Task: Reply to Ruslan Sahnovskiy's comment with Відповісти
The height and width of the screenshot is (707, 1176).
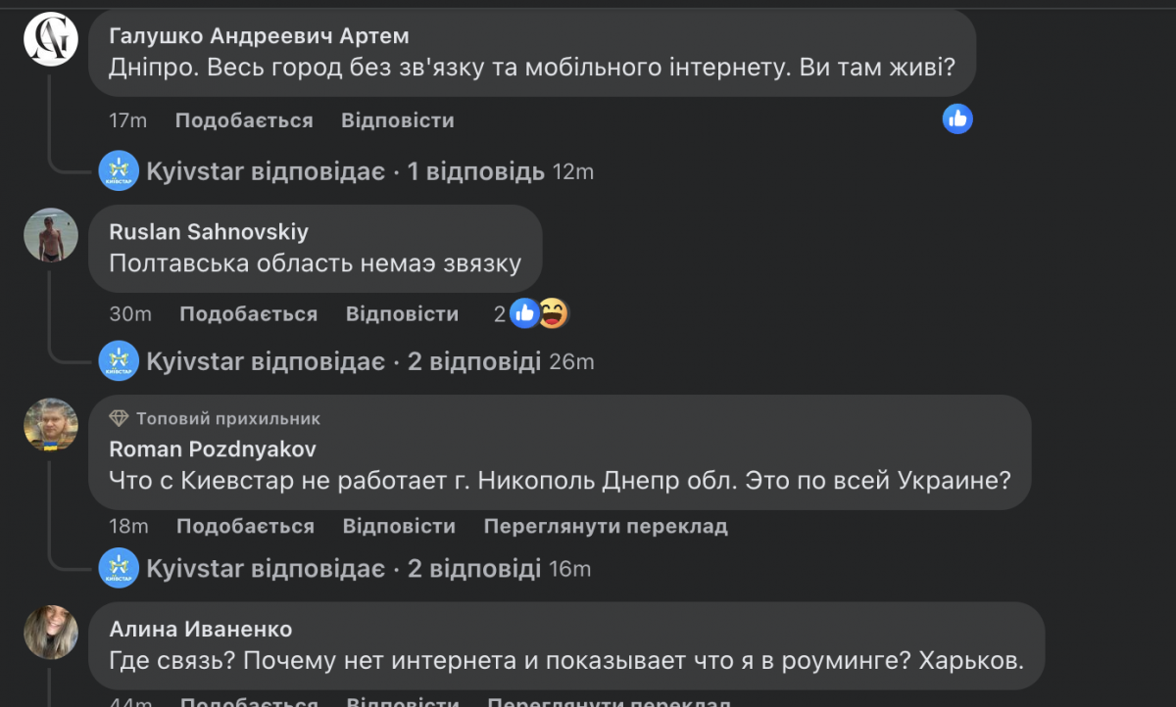Action: coord(402,313)
